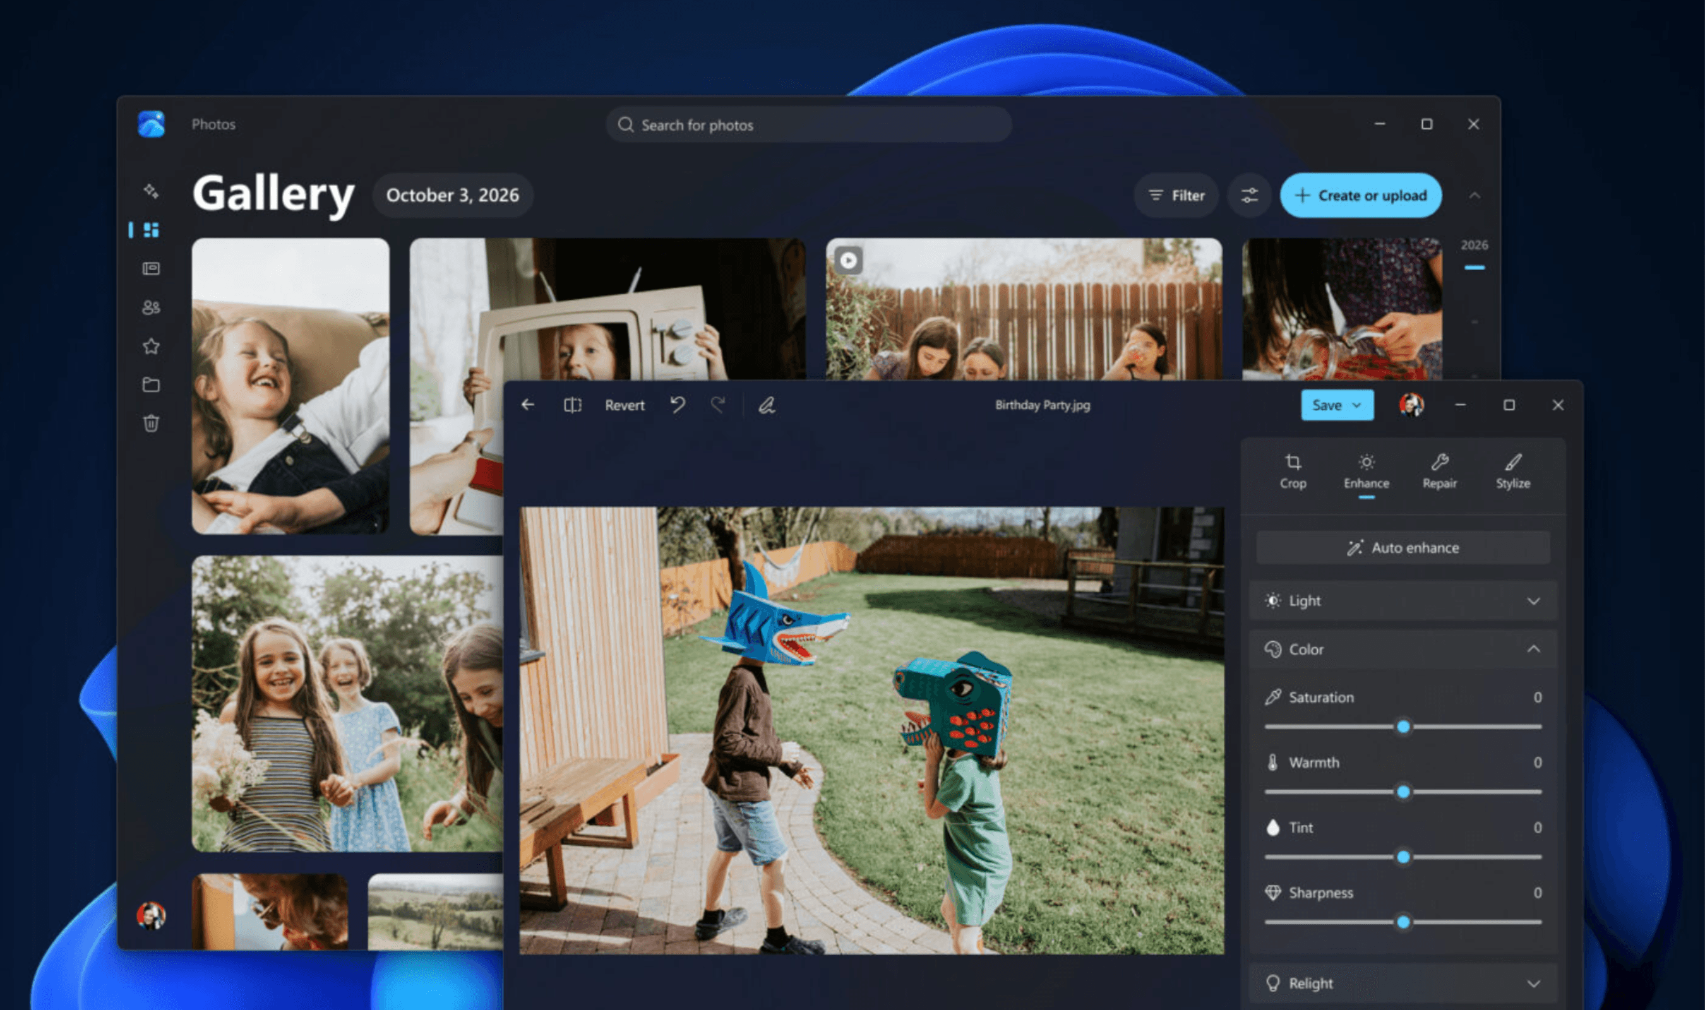Viewport: 1705px width, 1010px height.
Task: Switch to the Crop tab
Action: point(1293,472)
